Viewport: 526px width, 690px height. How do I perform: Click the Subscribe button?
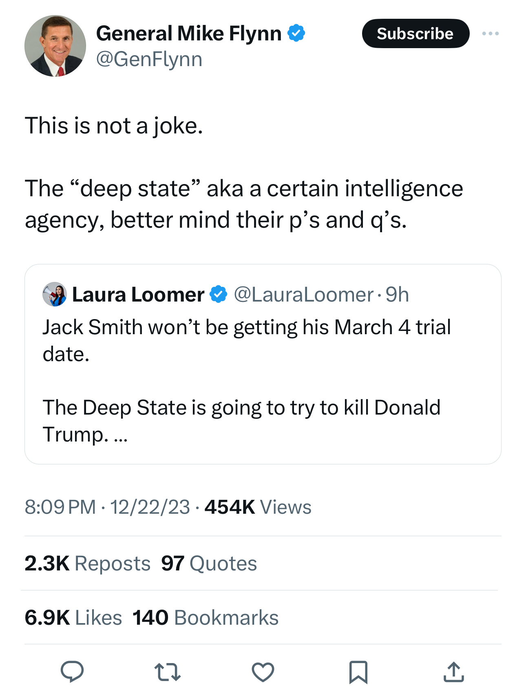(415, 33)
